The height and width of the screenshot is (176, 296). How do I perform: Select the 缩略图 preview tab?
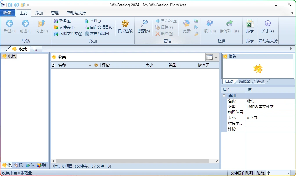(x=245, y=82)
